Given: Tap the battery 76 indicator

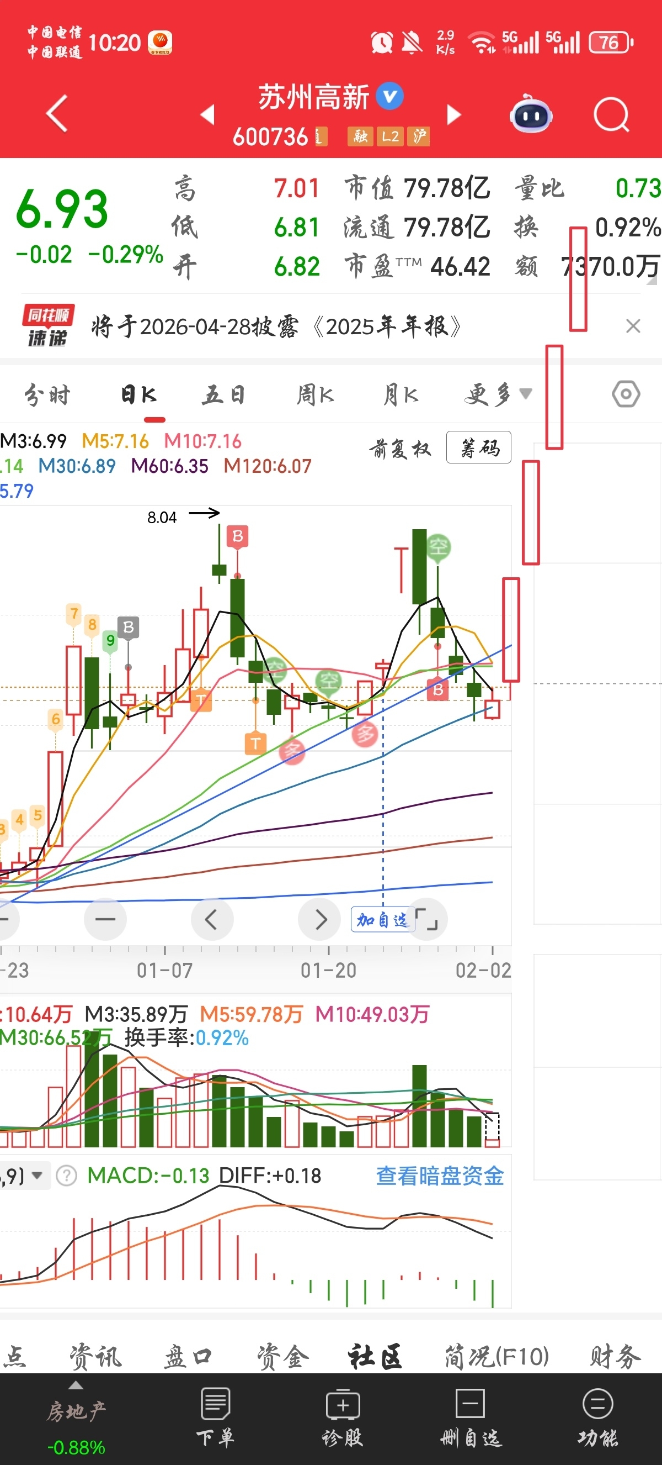Looking at the screenshot, I should point(610,42).
